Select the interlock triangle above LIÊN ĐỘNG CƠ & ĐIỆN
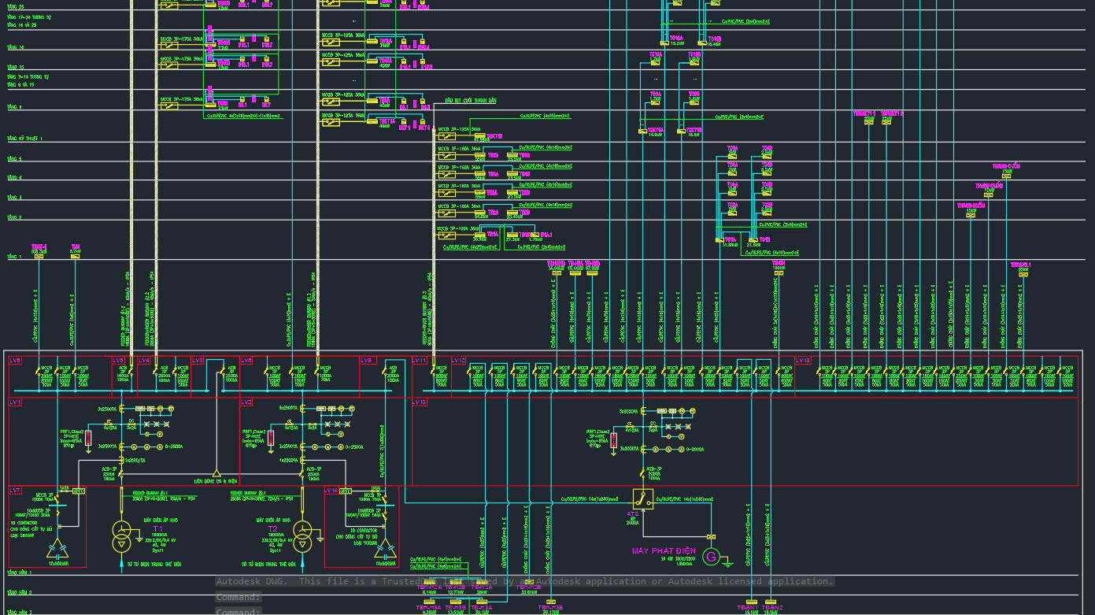 click(x=216, y=473)
